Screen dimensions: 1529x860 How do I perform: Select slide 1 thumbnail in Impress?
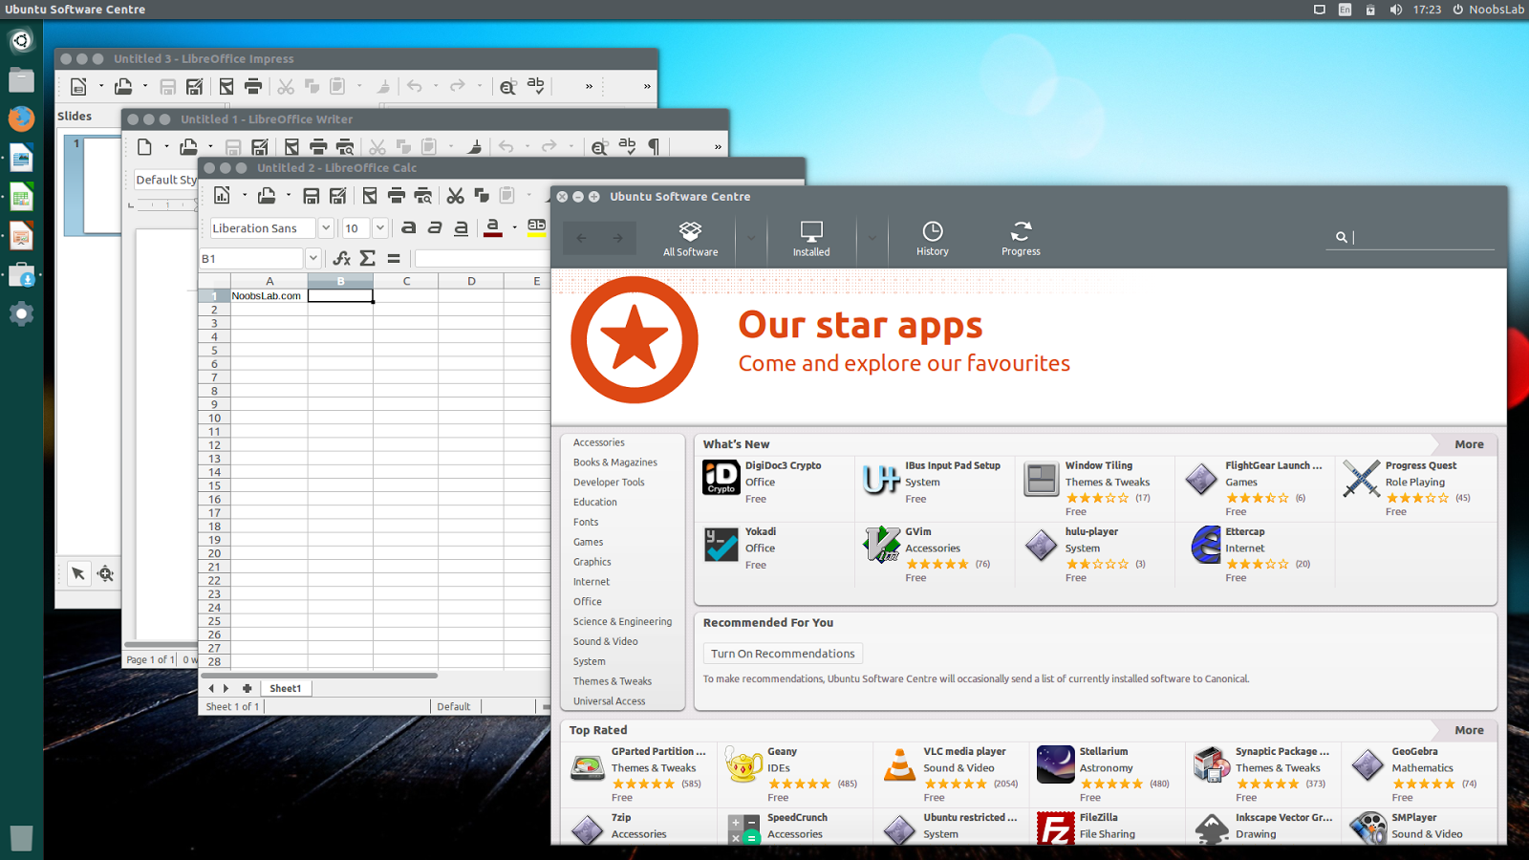click(93, 185)
